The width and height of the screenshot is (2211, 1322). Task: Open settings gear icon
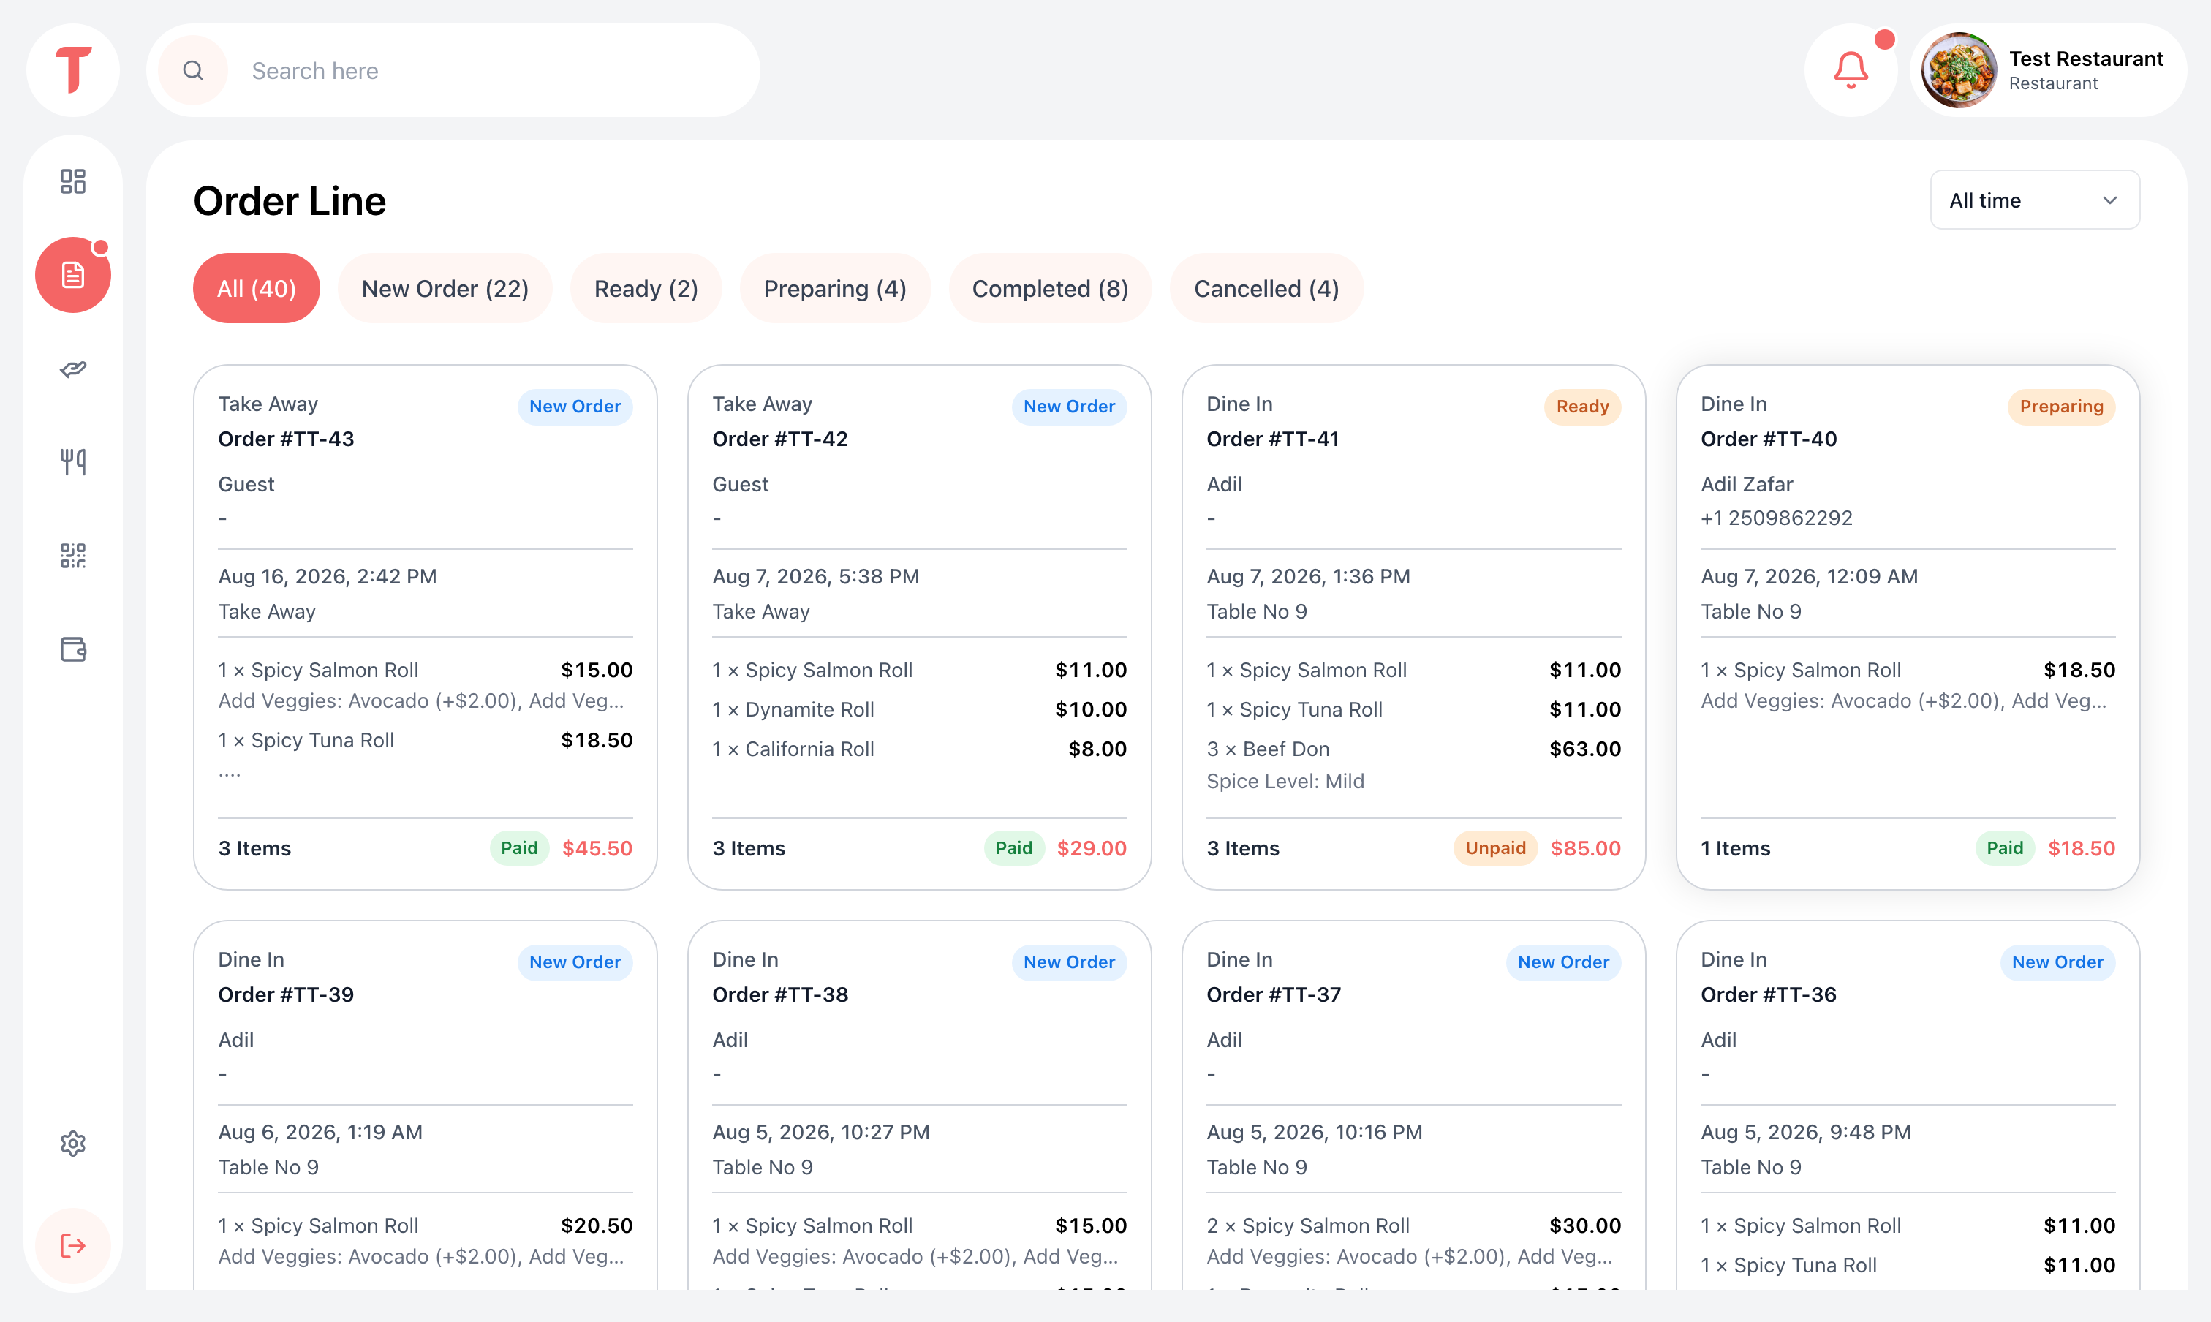click(73, 1143)
